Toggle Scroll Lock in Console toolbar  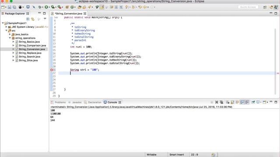tap(232, 102)
